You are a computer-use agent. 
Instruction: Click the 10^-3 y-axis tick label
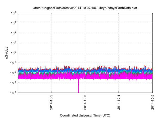coord(13,83)
